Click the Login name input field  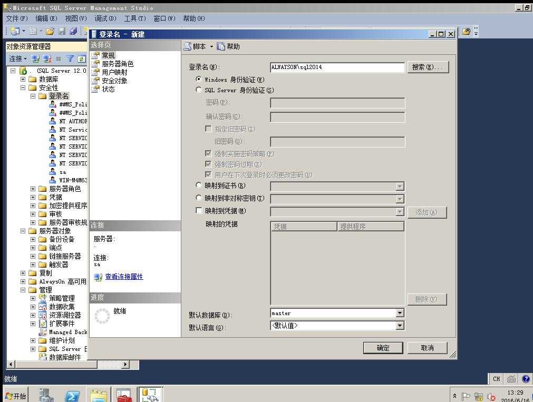(x=337, y=67)
